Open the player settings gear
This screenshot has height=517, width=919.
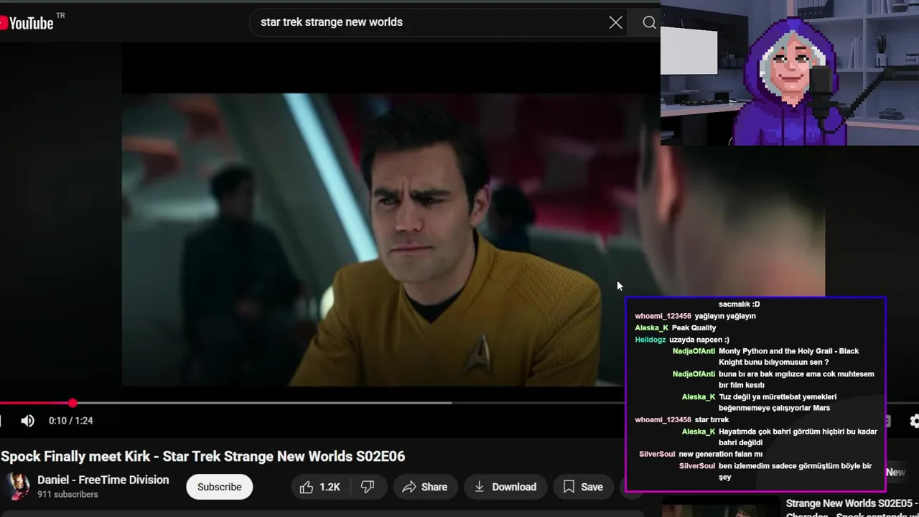coord(913,421)
